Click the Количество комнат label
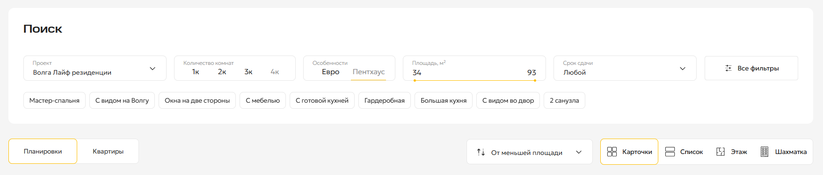The height and width of the screenshot is (175, 823). (x=208, y=63)
